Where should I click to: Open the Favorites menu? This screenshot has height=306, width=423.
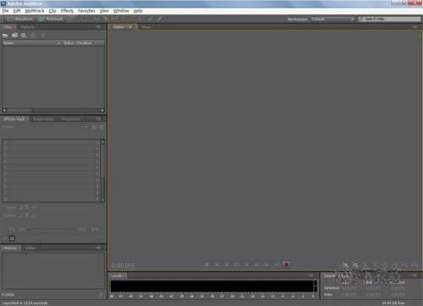pos(86,11)
